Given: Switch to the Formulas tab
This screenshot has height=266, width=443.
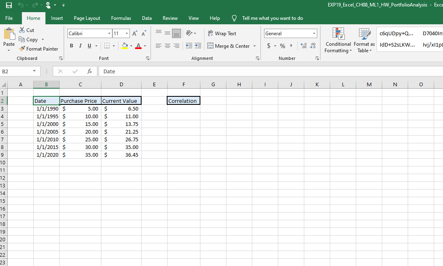Looking at the screenshot, I should pyautogui.click(x=121, y=18).
